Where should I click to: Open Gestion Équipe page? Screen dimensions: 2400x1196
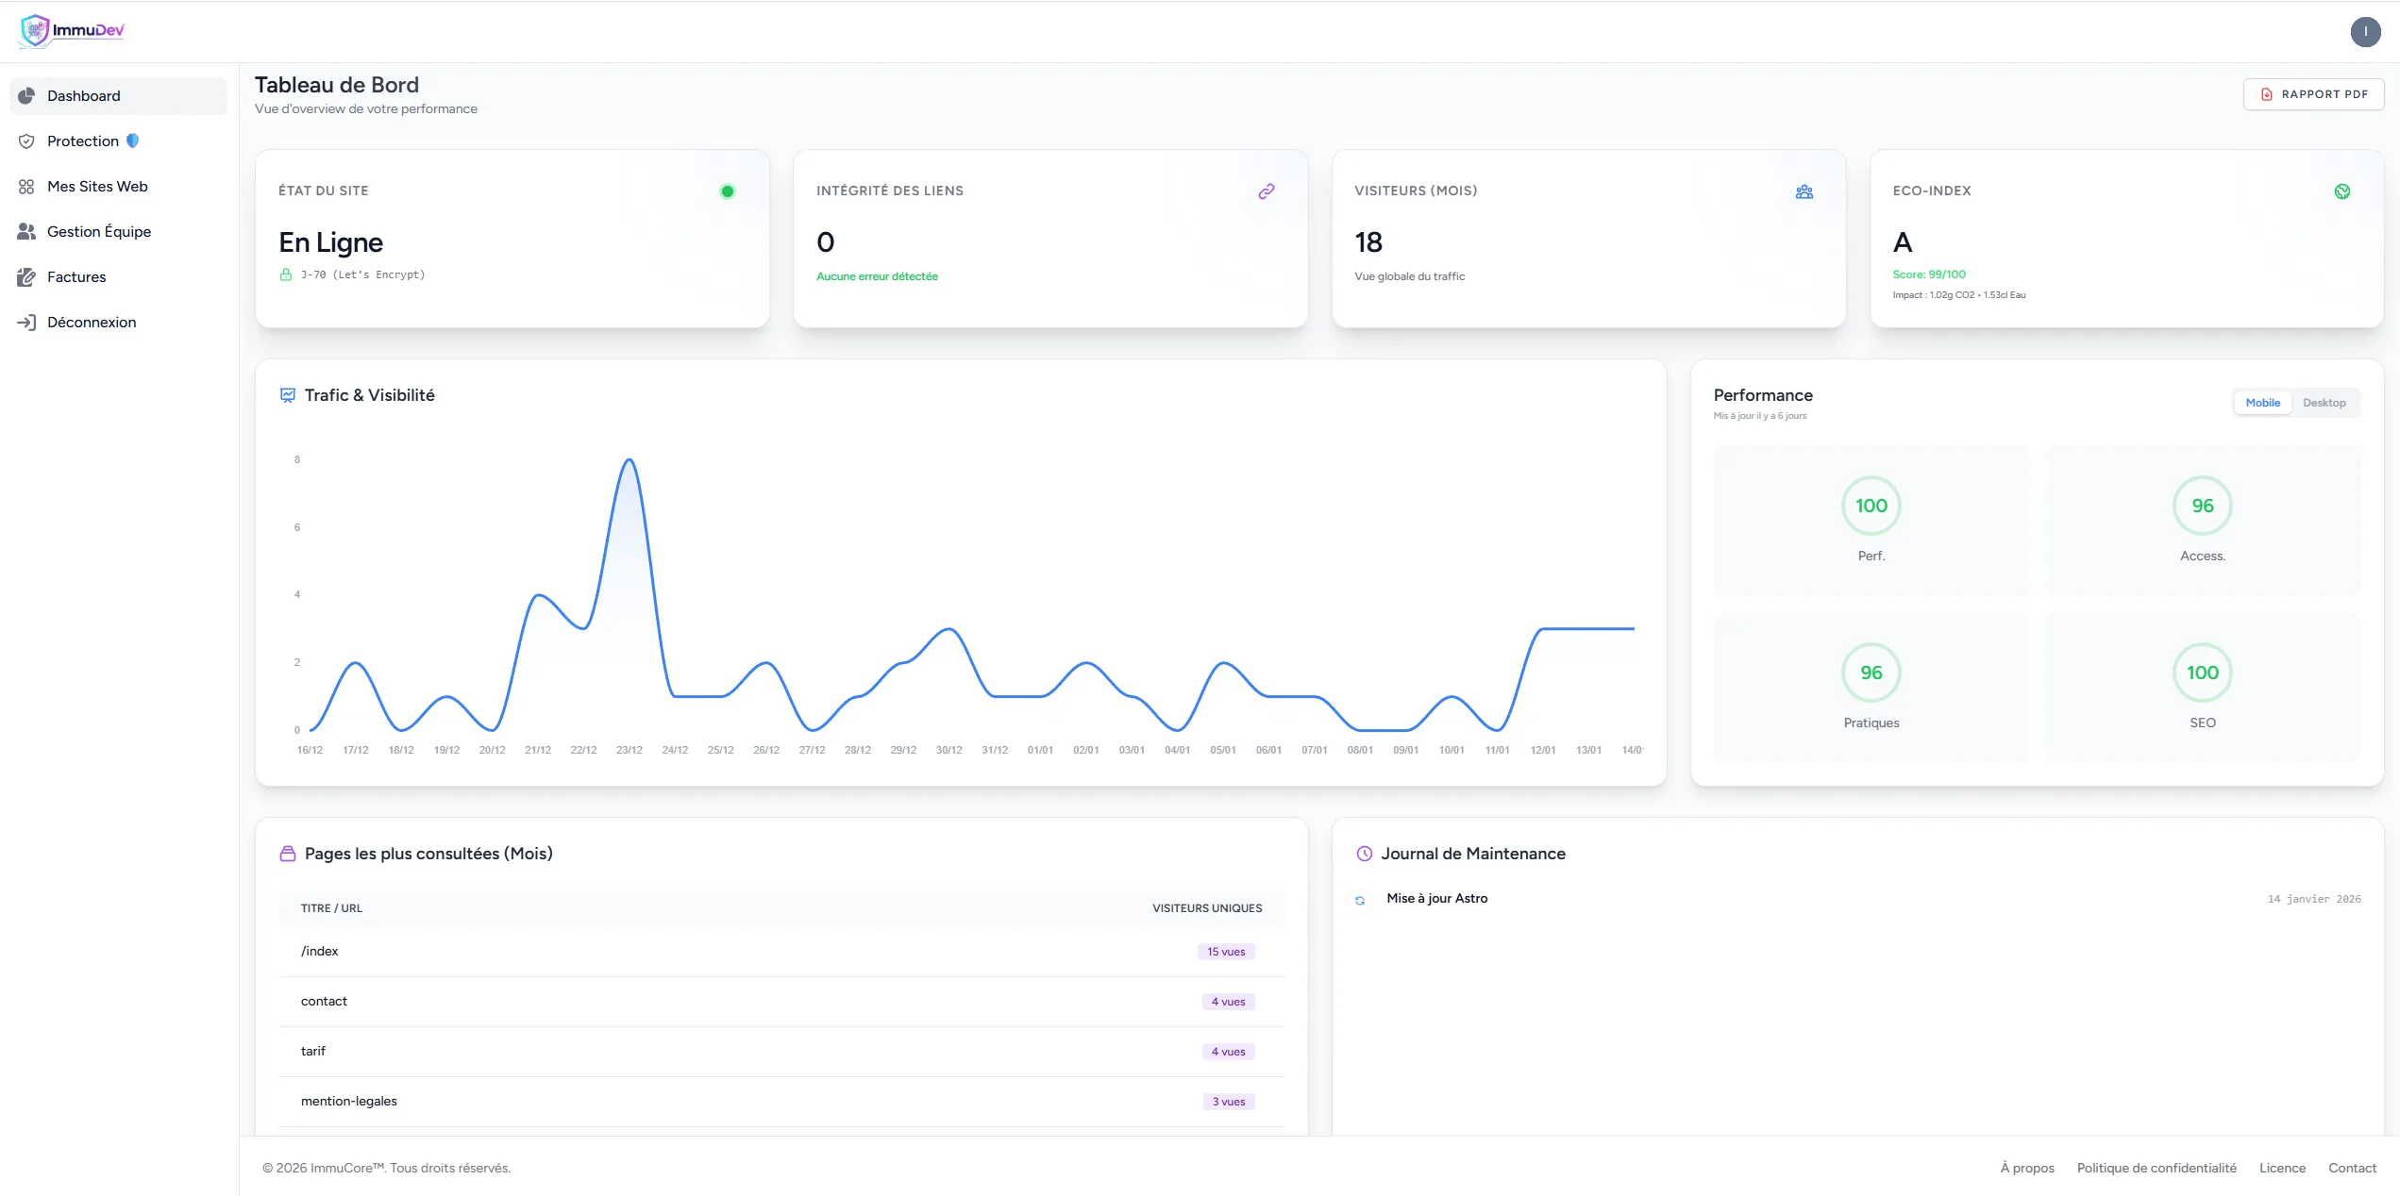pos(99,231)
